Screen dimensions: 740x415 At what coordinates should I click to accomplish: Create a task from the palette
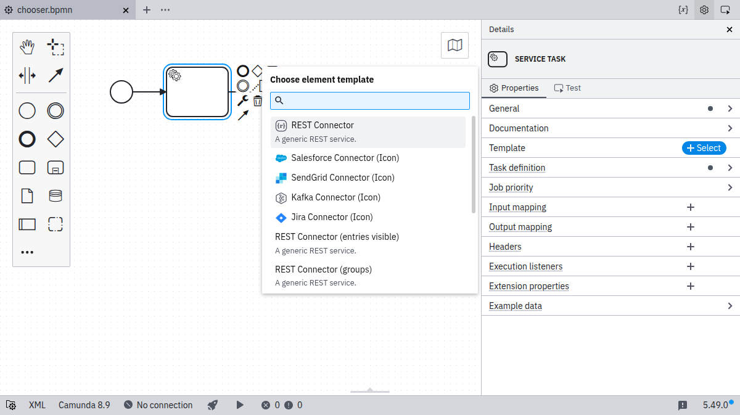[27, 168]
